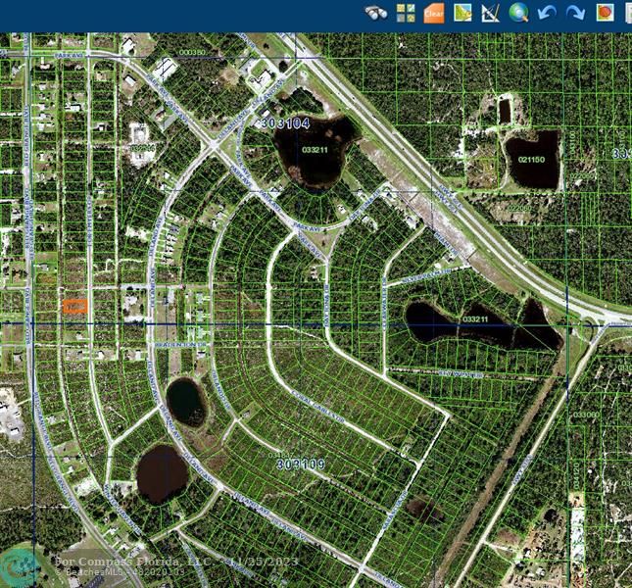Click the globe with magnifier zoom icon
Screen dimensions: 632x588
[x=519, y=13]
